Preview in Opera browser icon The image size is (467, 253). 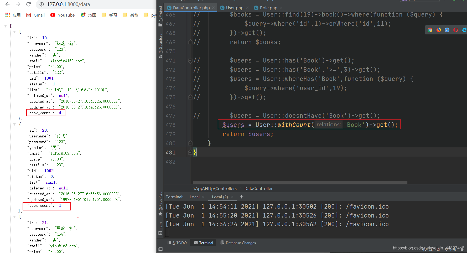point(456,30)
